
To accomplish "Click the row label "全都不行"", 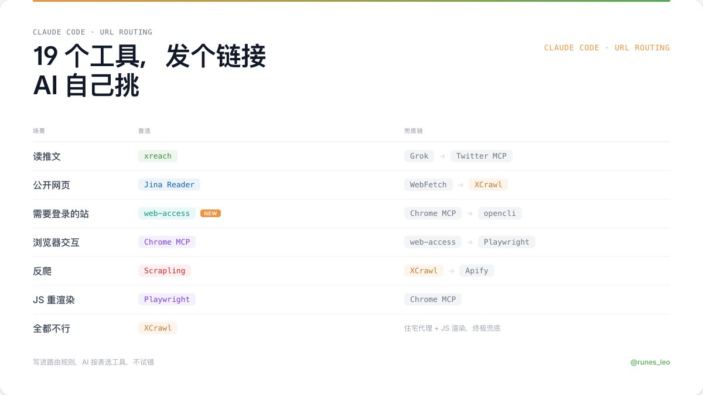I will click(x=52, y=328).
